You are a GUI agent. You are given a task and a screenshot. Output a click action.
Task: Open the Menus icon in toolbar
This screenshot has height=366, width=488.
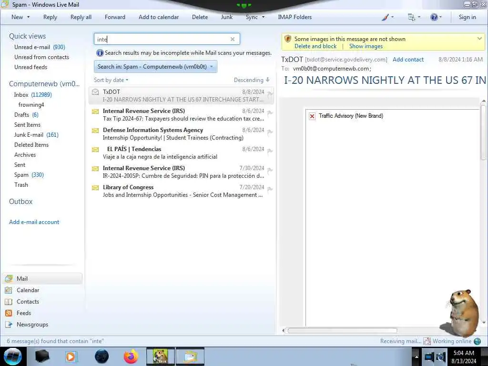[411, 17]
